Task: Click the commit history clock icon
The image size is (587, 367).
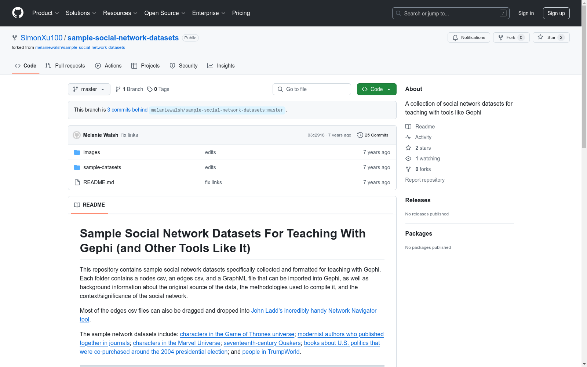Action: (360, 135)
